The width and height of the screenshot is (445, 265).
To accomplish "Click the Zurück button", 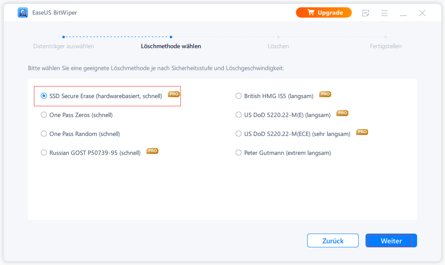I will point(332,241).
